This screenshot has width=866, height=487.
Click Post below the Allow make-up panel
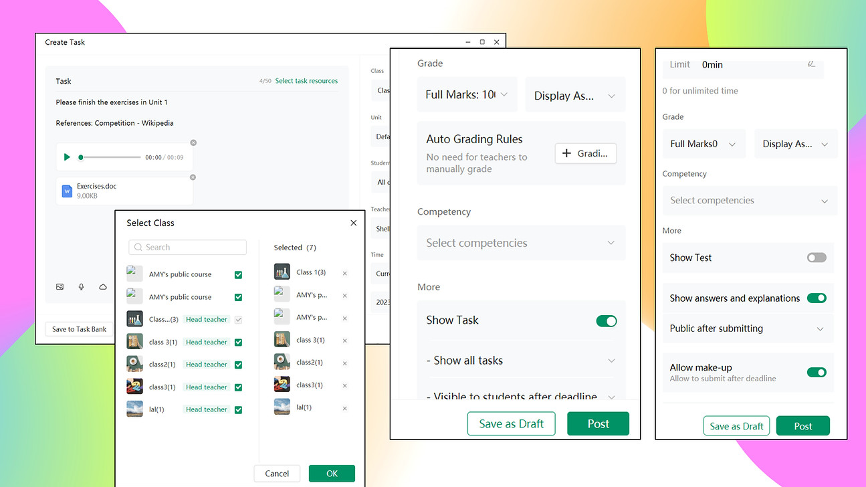point(802,426)
